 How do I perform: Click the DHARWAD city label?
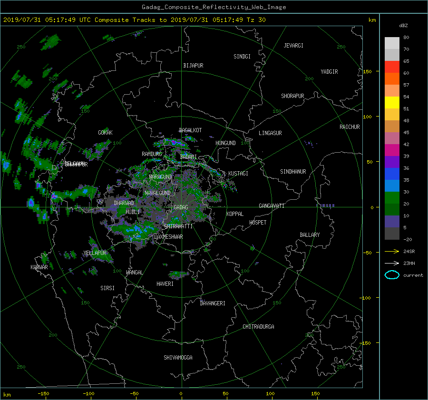(124, 203)
